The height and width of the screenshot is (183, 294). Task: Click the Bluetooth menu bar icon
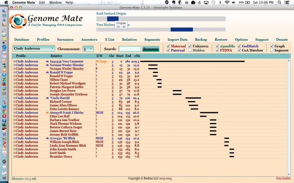coord(220,2)
